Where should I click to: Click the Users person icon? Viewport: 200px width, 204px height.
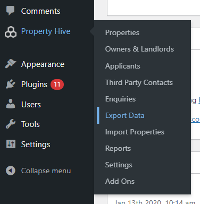(11, 104)
